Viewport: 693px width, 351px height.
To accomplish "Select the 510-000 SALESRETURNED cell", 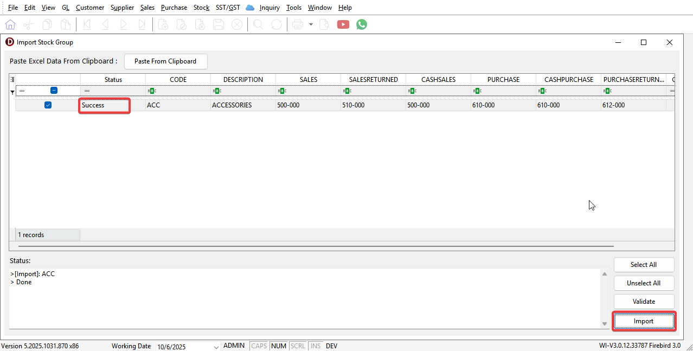I will click(x=373, y=105).
